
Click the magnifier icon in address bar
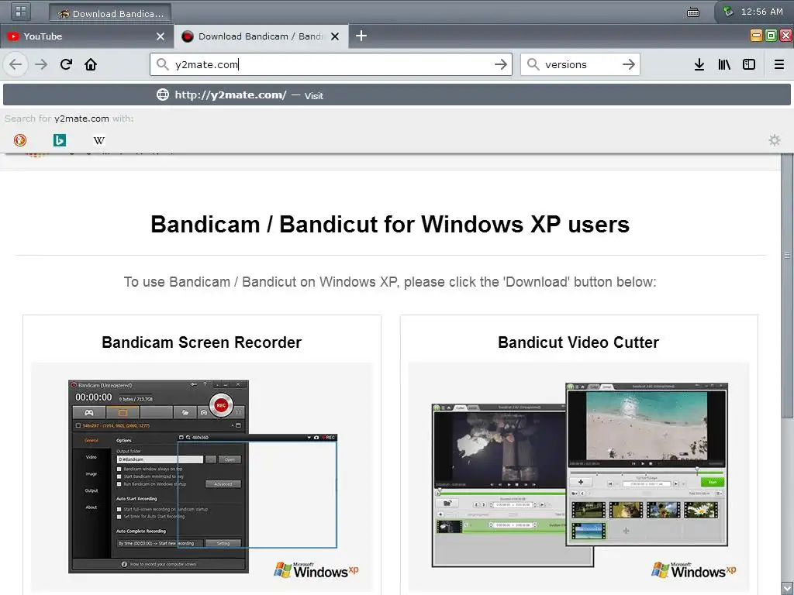click(x=162, y=64)
